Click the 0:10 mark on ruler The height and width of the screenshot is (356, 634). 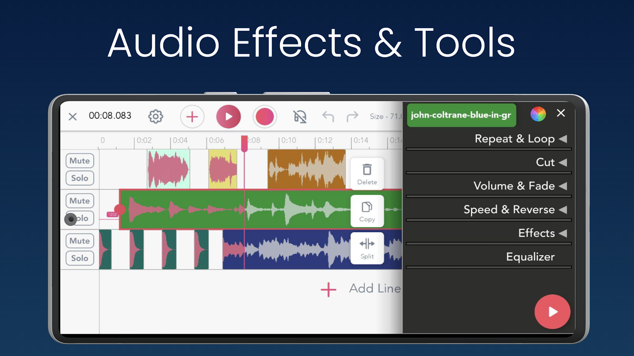[x=289, y=140]
